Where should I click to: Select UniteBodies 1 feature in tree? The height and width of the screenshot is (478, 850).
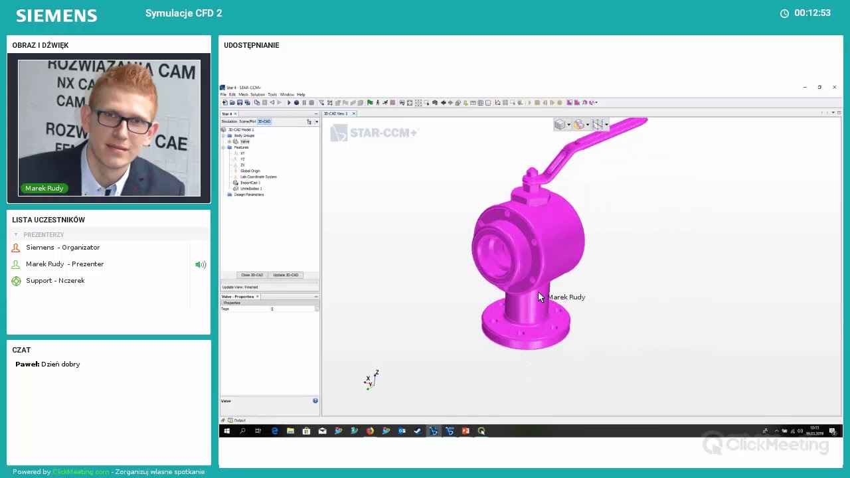tap(251, 189)
